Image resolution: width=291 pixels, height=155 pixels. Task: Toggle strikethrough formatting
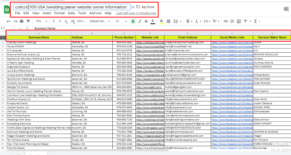tap(146, 21)
